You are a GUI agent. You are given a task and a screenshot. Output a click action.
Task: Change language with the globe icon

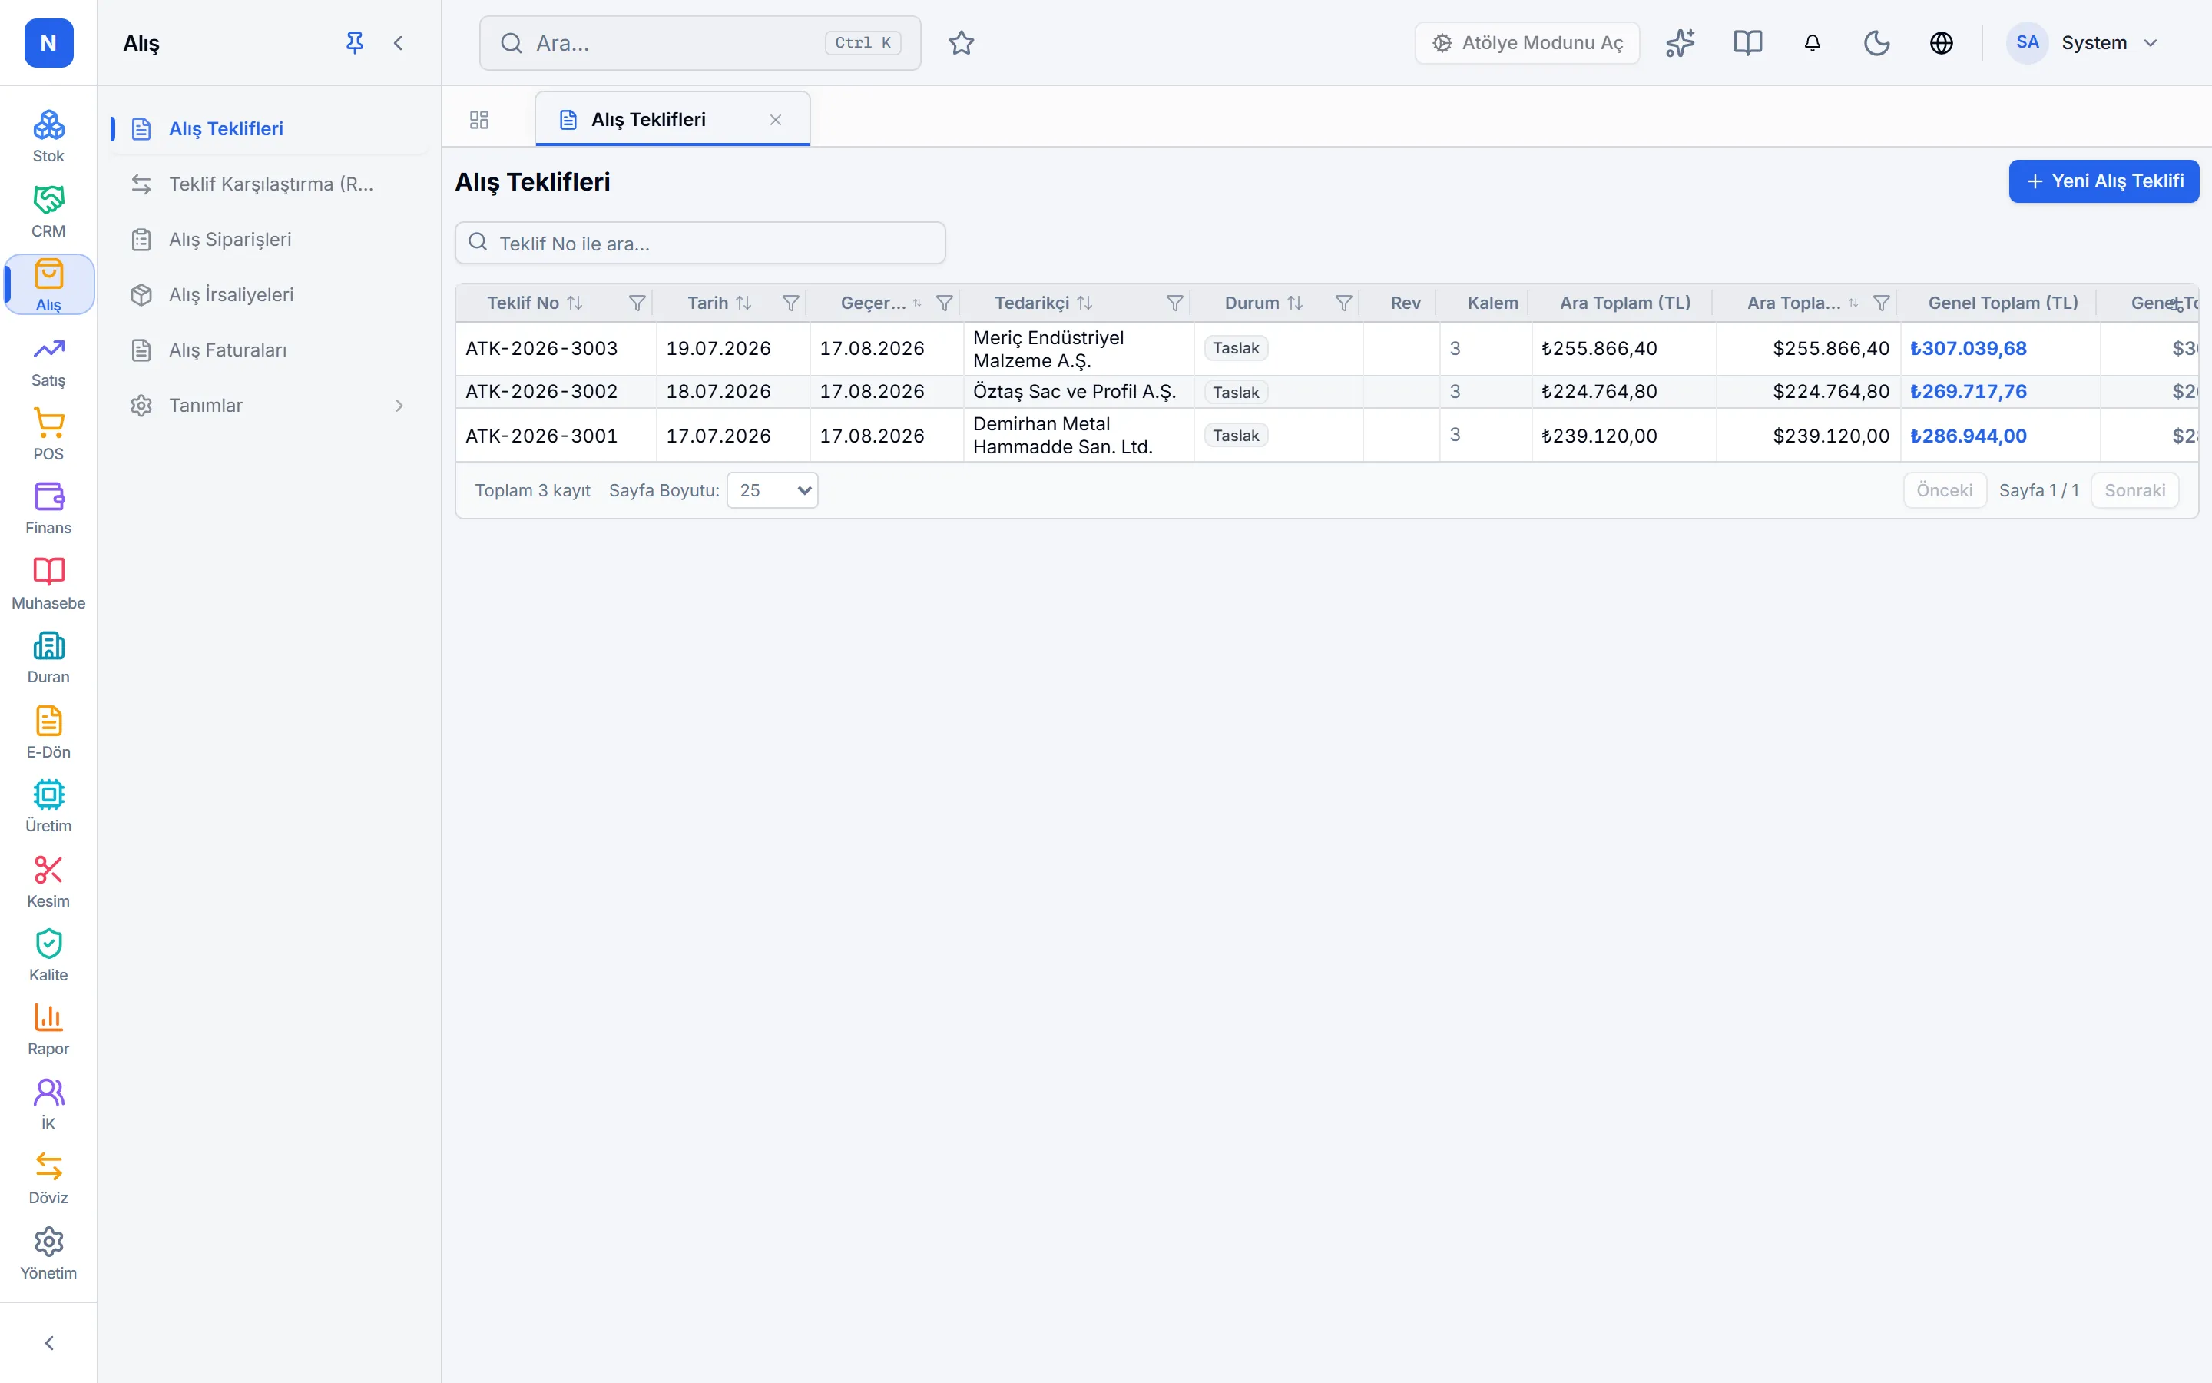[x=1941, y=43]
